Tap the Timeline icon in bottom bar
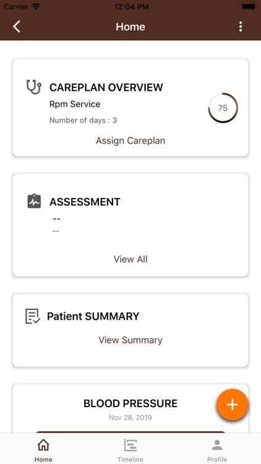Screen dimensions: 261x464 click(130, 445)
